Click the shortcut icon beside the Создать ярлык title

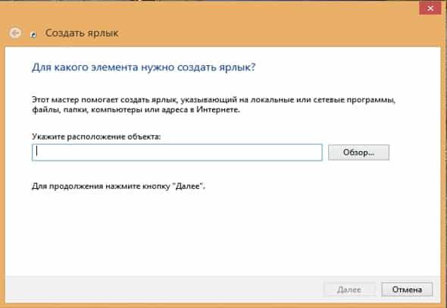coord(33,34)
